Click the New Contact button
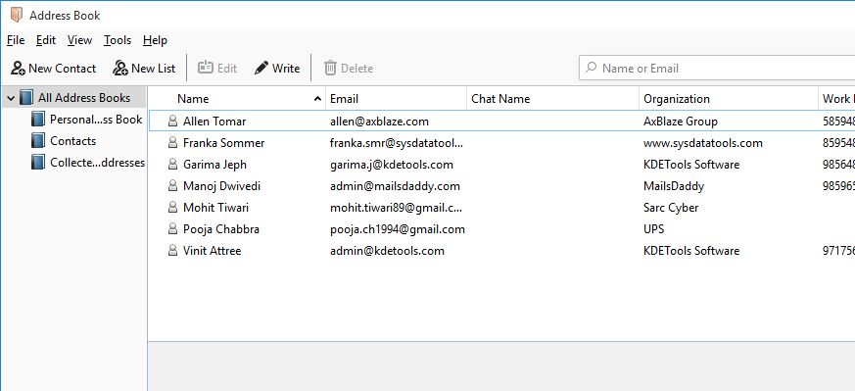The width and height of the screenshot is (855, 391). tap(54, 69)
